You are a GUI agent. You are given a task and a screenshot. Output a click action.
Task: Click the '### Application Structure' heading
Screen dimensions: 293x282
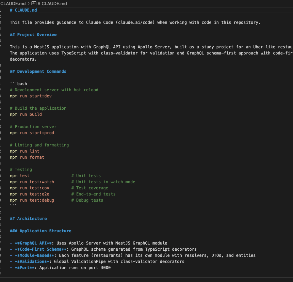pyautogui.click(x=40, y=231)
